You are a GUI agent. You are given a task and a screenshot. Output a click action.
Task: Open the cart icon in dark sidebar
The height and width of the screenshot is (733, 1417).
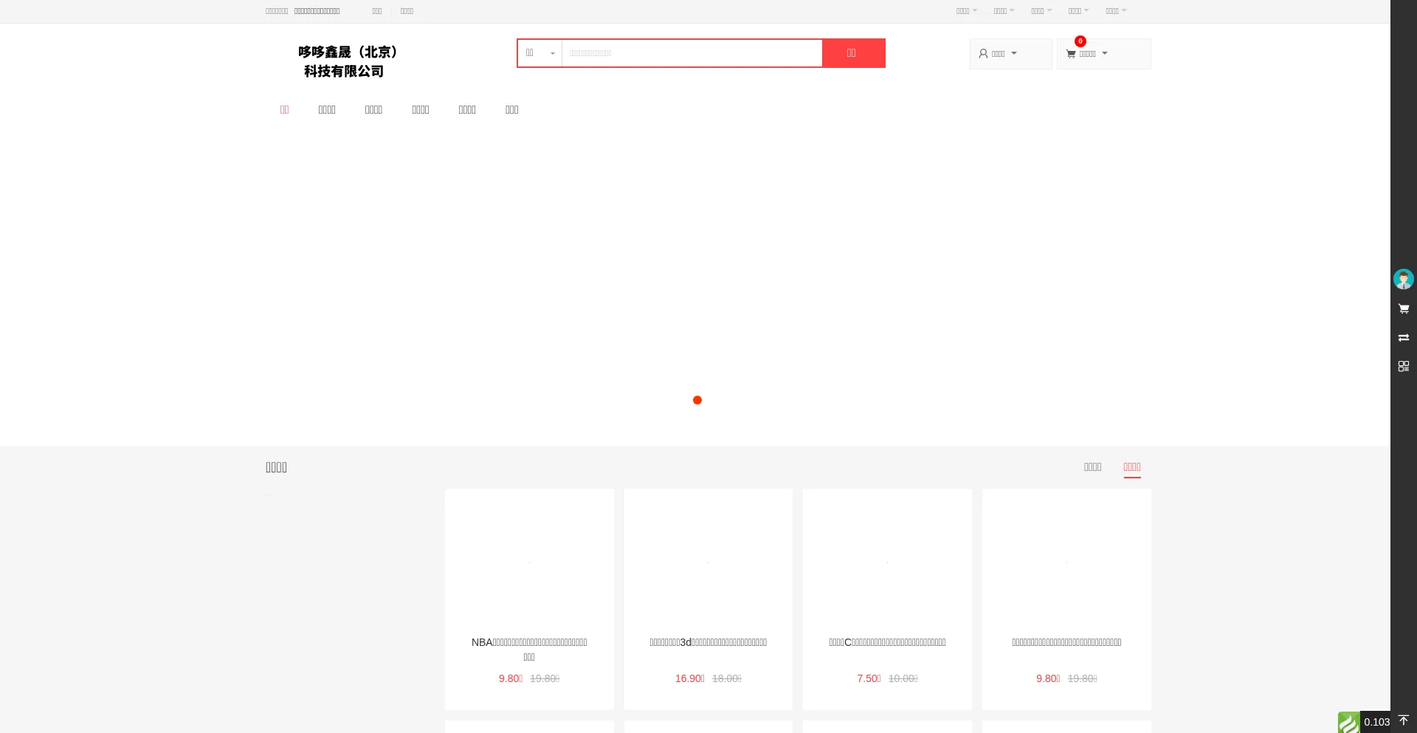[1403, 309]
